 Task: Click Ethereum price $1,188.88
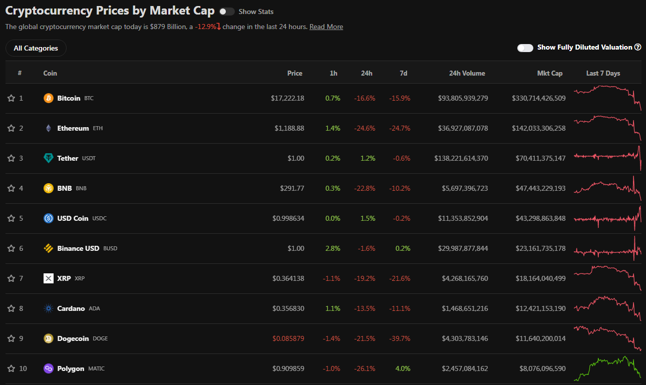[289, 128]
